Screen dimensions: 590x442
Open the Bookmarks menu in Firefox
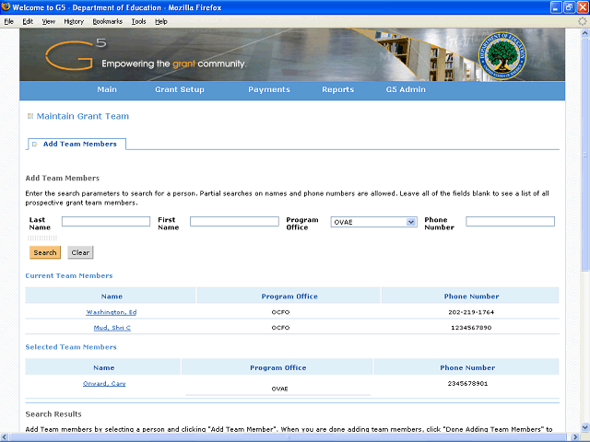[107, 21]
